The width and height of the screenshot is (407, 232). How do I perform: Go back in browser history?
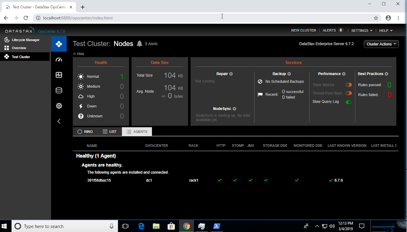coord(6,18)
